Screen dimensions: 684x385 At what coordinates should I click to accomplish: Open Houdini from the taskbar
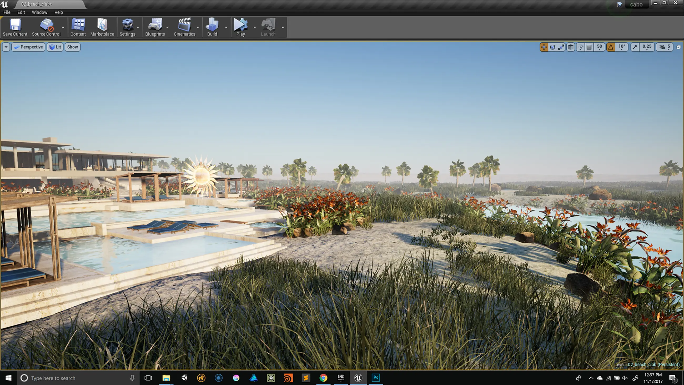pos(288,378)
